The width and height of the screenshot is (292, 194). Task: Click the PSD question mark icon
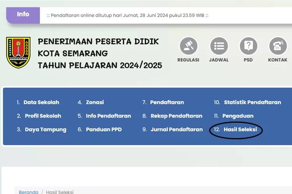click(x=248, y=46)
